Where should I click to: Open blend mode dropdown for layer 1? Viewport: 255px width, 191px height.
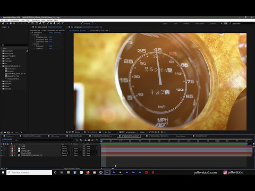pos(65,146)
